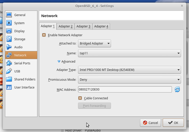189x132 pixels.
Task: Select the Storage disk icon
Action: click(x=9, y=39)
